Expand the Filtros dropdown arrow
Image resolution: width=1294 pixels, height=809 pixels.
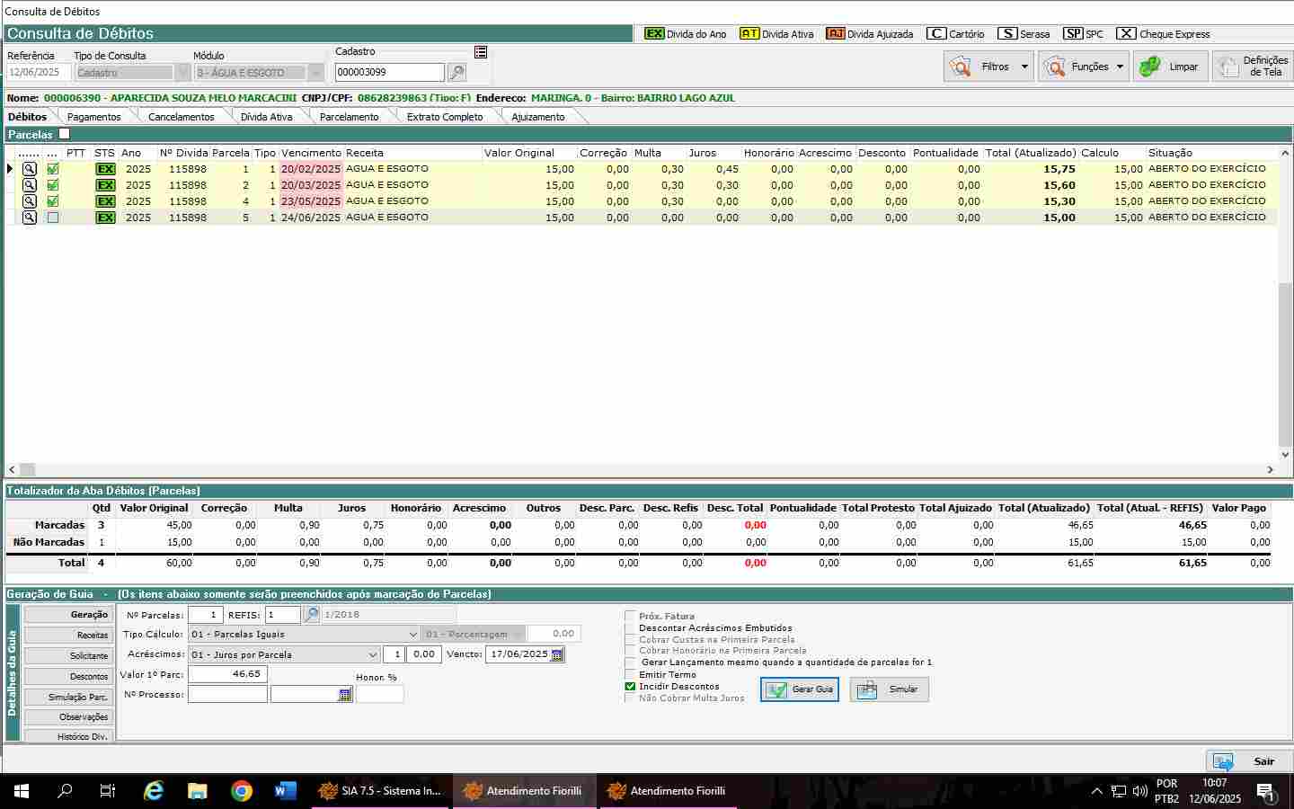(1024, 67)
